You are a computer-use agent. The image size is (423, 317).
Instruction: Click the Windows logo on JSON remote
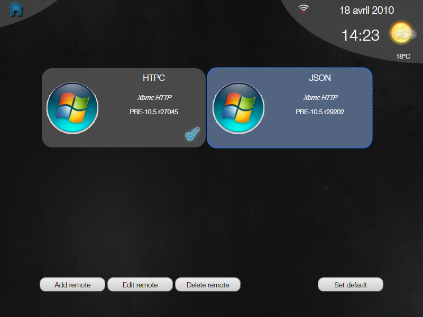(238, 108)
